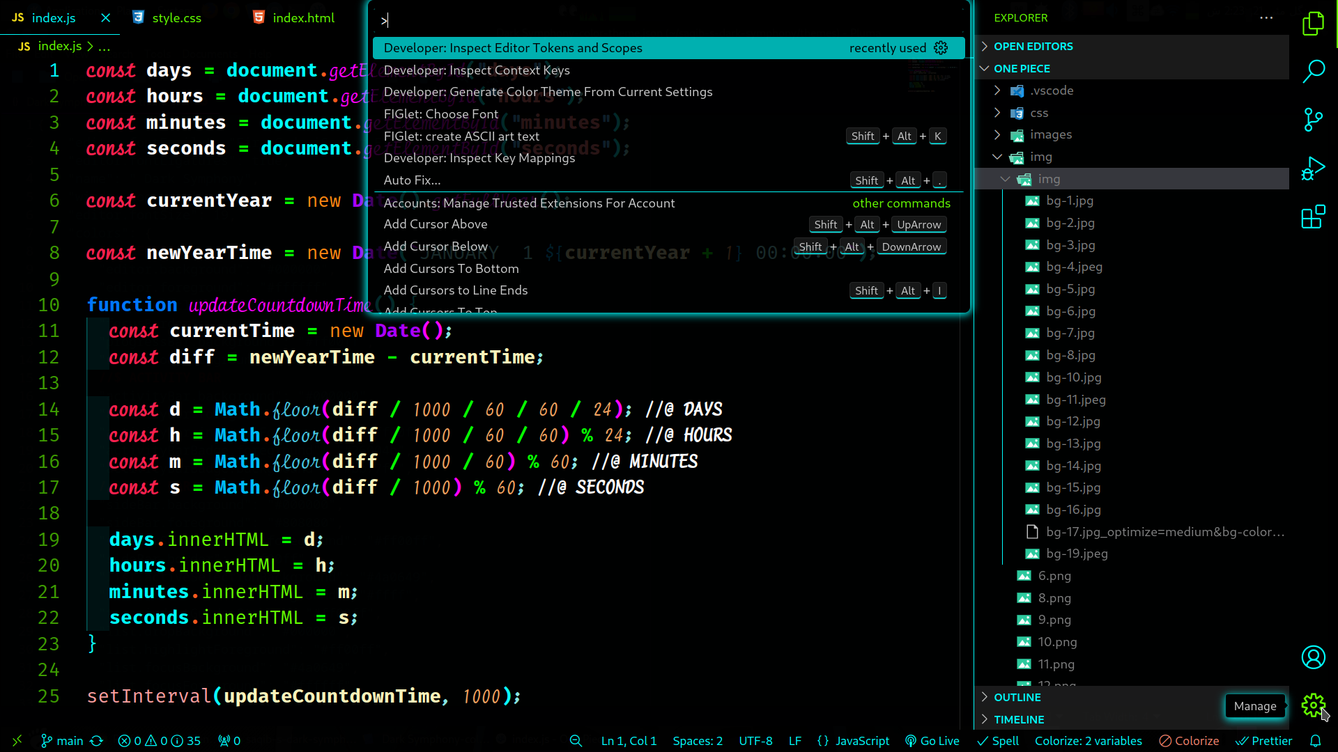Click the command palette input field
The image size is (1338, 752).
coord(669,21)
